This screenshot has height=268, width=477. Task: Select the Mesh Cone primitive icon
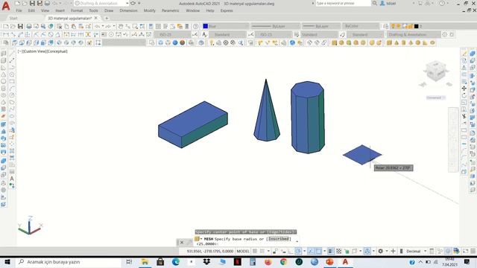point(397,43)
